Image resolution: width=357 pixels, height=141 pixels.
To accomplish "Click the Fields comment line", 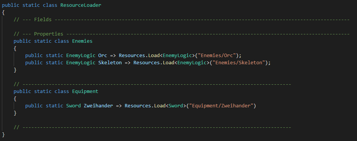I will (x=182, y=20).
